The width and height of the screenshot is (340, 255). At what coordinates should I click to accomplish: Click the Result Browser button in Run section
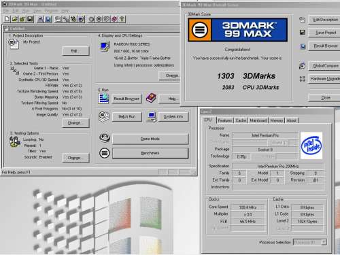click(x=126, y=99)
